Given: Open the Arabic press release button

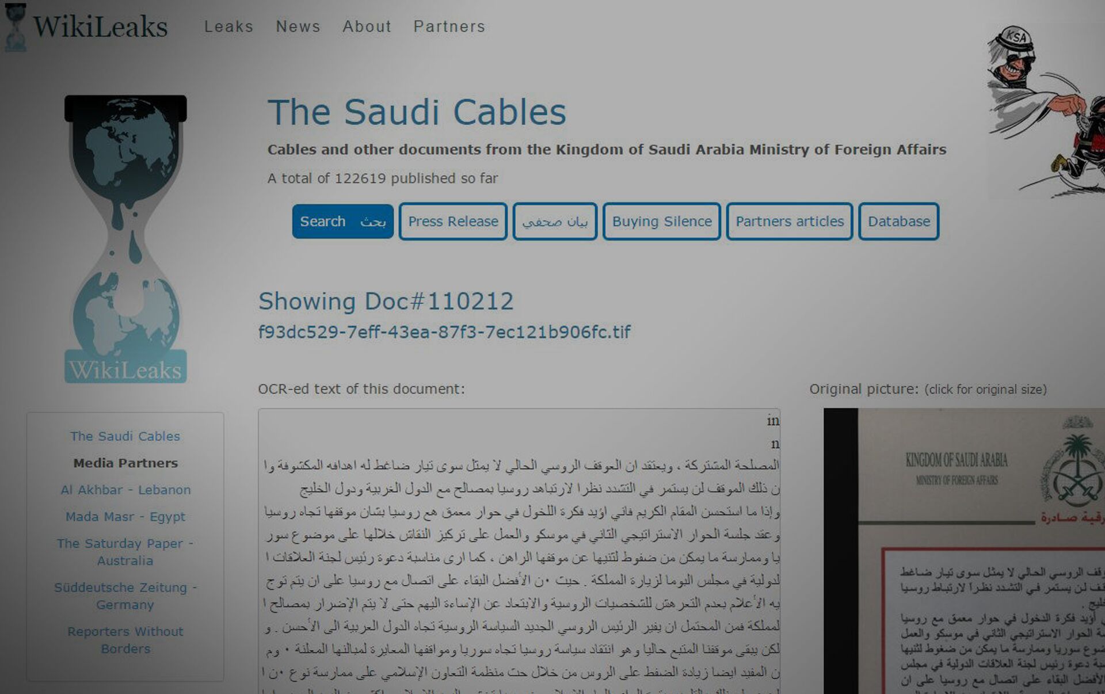Looking at the screenshot, I should [555, 222].
